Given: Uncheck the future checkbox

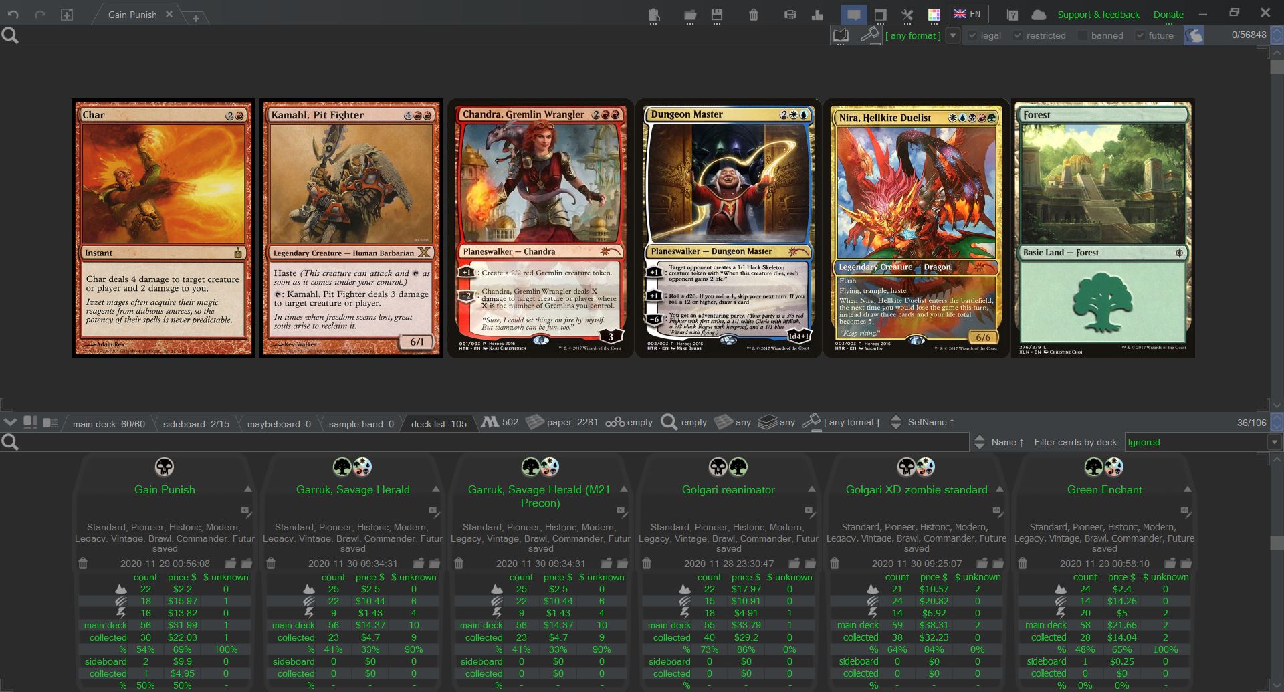Looking at the screenshot, I should pos(1140,35).
